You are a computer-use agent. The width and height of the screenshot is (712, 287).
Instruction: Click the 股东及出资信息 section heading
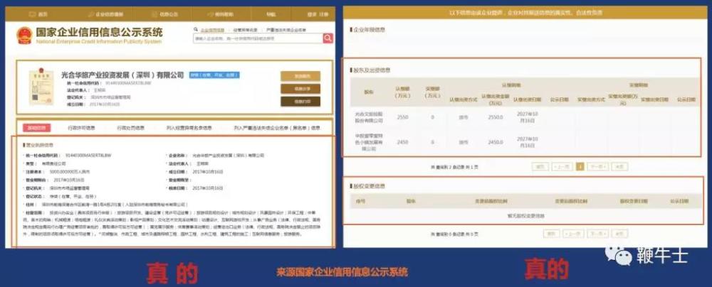point(370,70)
